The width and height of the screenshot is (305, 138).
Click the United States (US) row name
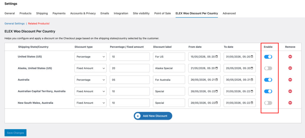tap(30, 57)
